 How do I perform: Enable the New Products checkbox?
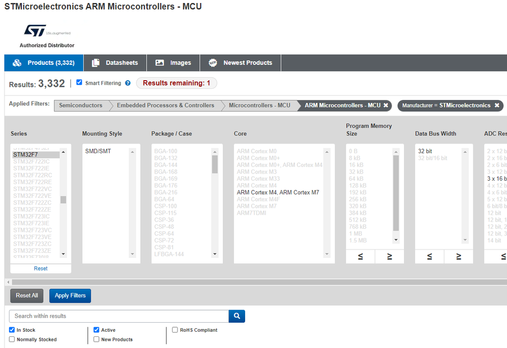[x=96, y=339]
